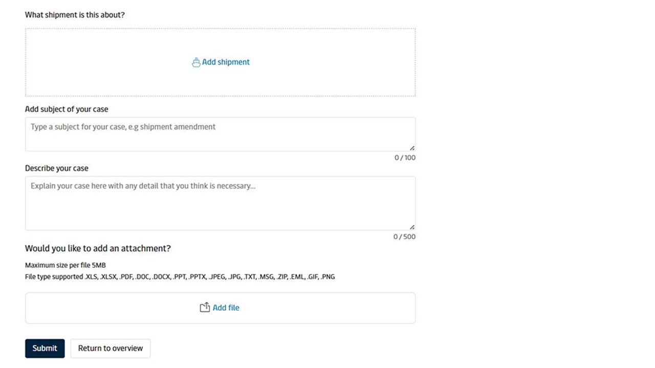The image size is (655, 368).
Task: Click the attachment question heading
Action: tap(98, 248)
